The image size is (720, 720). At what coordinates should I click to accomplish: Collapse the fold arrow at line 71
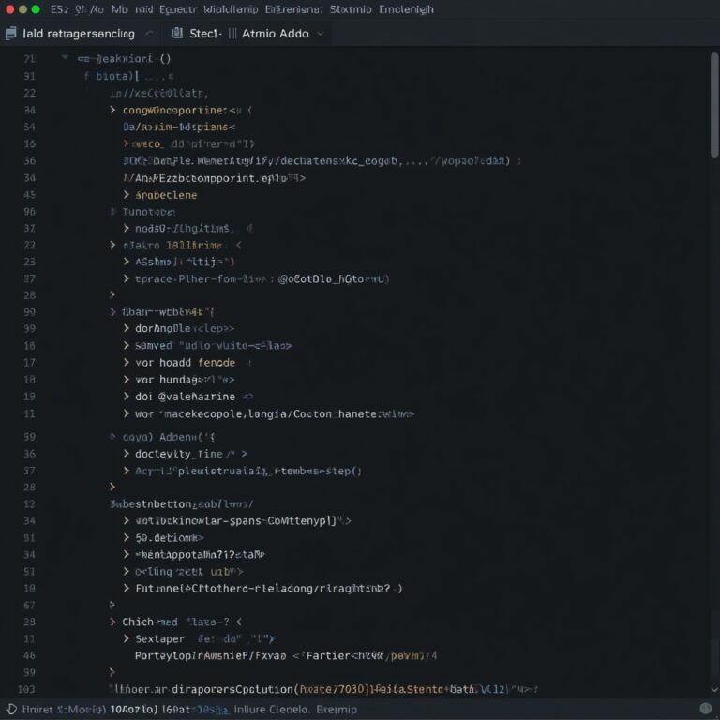click(x=65, y=58)
